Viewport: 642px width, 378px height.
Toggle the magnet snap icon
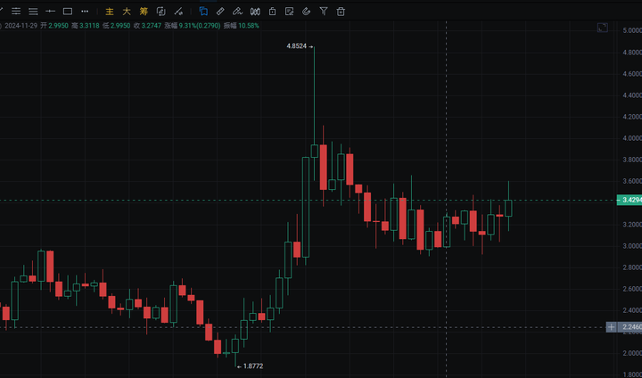point(306,12)
